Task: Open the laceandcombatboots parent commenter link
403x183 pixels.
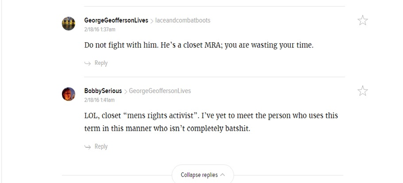Action: click(x=183, y=20)
